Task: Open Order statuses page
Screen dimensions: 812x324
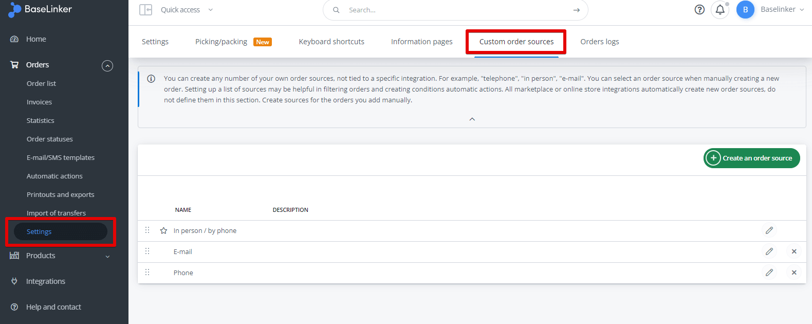Action: 49,139
